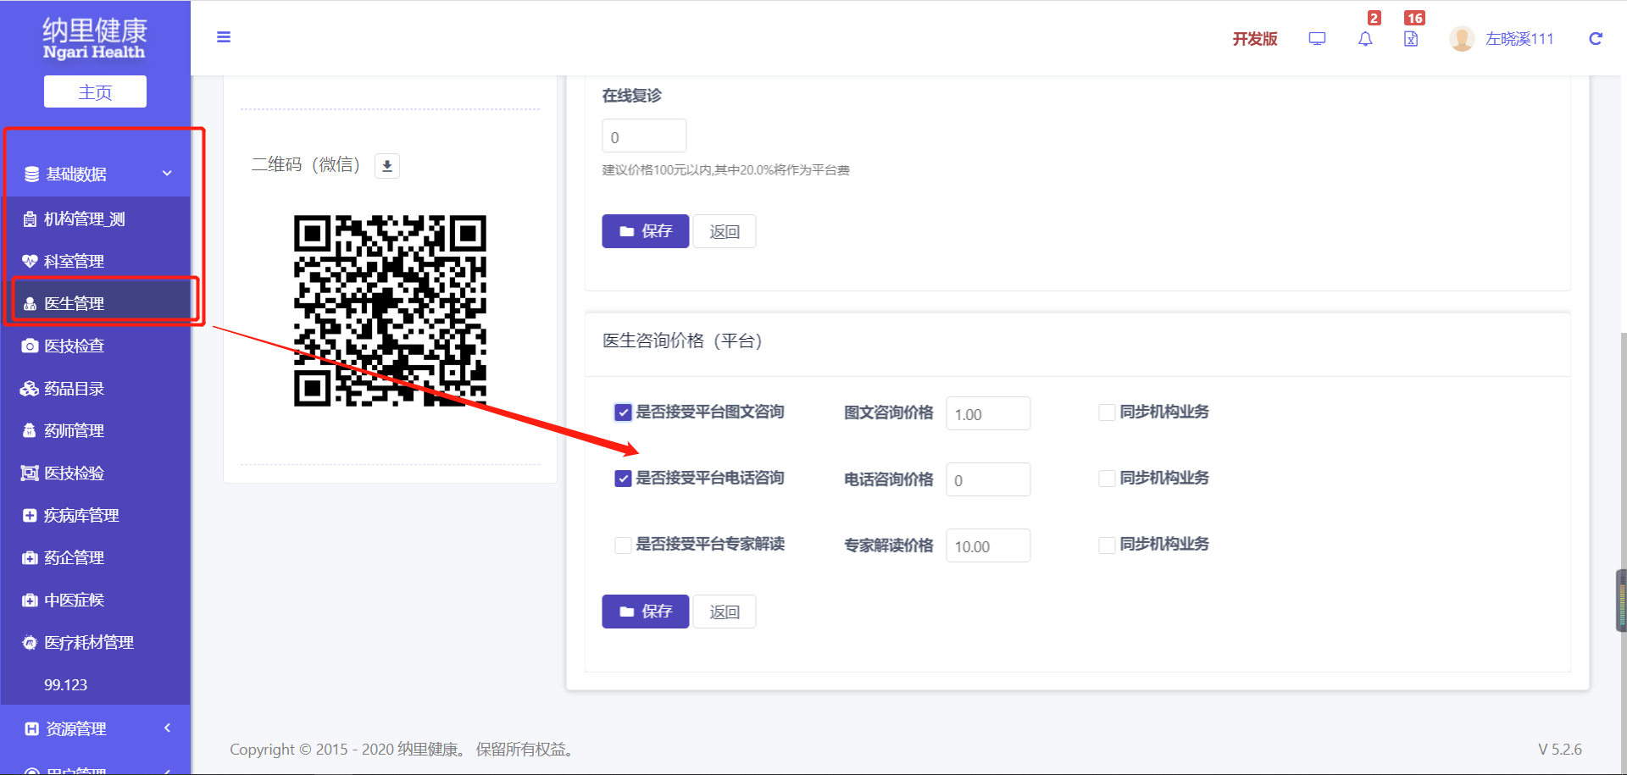1627x775 pixels.
Task: Open 机构管理_测 menu item
Action: (96, 219)
